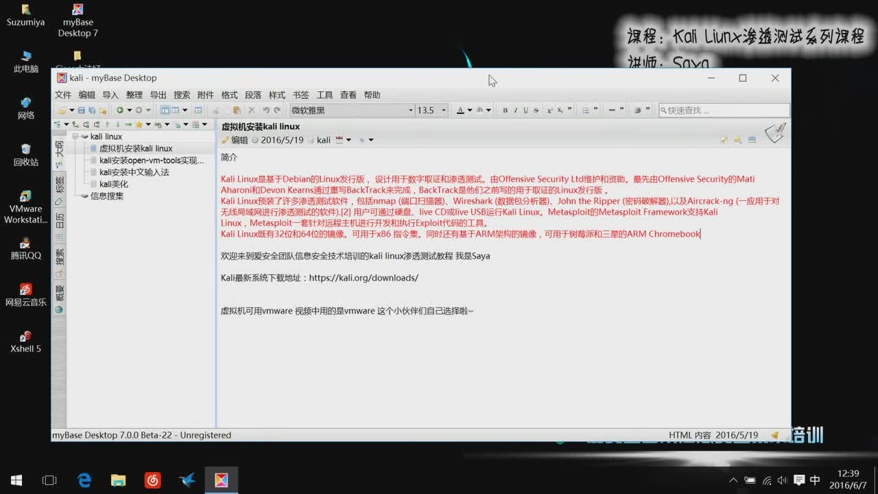The width and height of the screenshot is (878, 494).
Task: Open the 文件 menu
Action: (x=63, y=95)
